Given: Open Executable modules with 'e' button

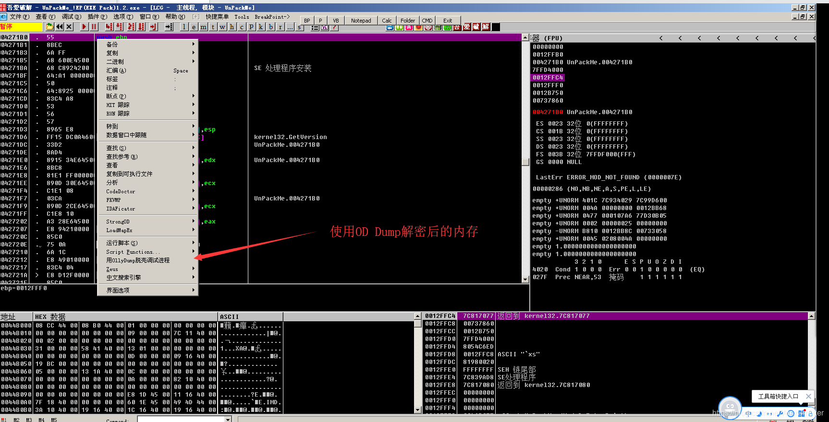Looking at the screenshot, I should tap(194, 27).
